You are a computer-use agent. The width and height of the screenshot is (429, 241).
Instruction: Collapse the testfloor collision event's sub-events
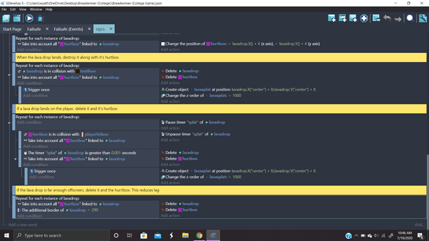point(9,75)
